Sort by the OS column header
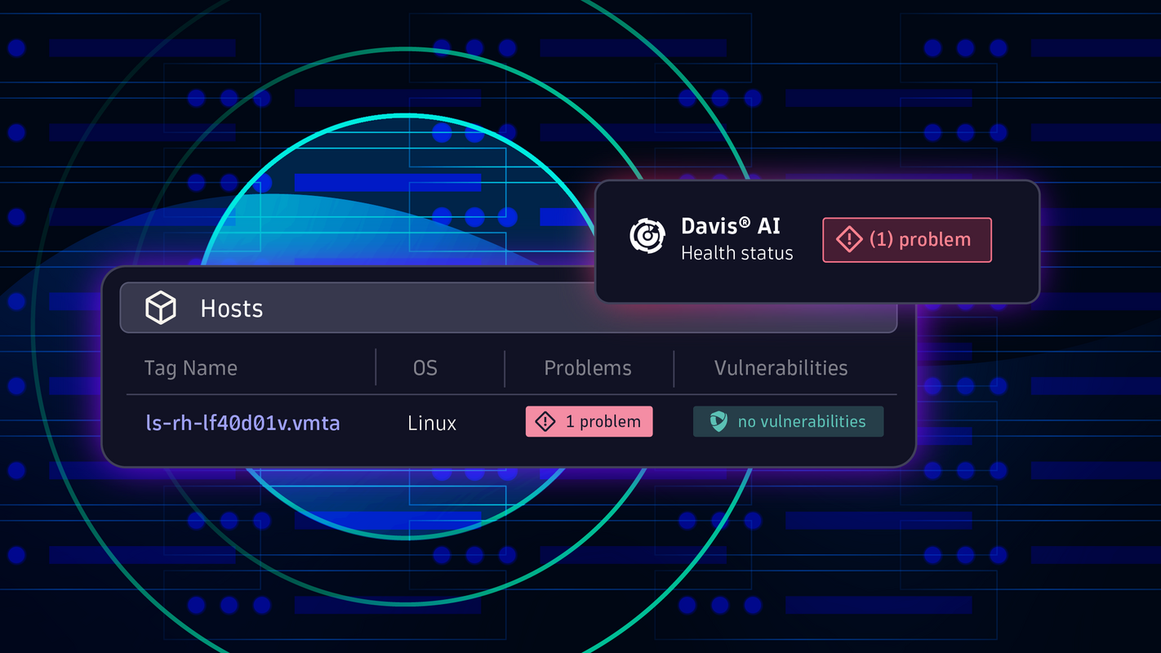 click(425, 368)
